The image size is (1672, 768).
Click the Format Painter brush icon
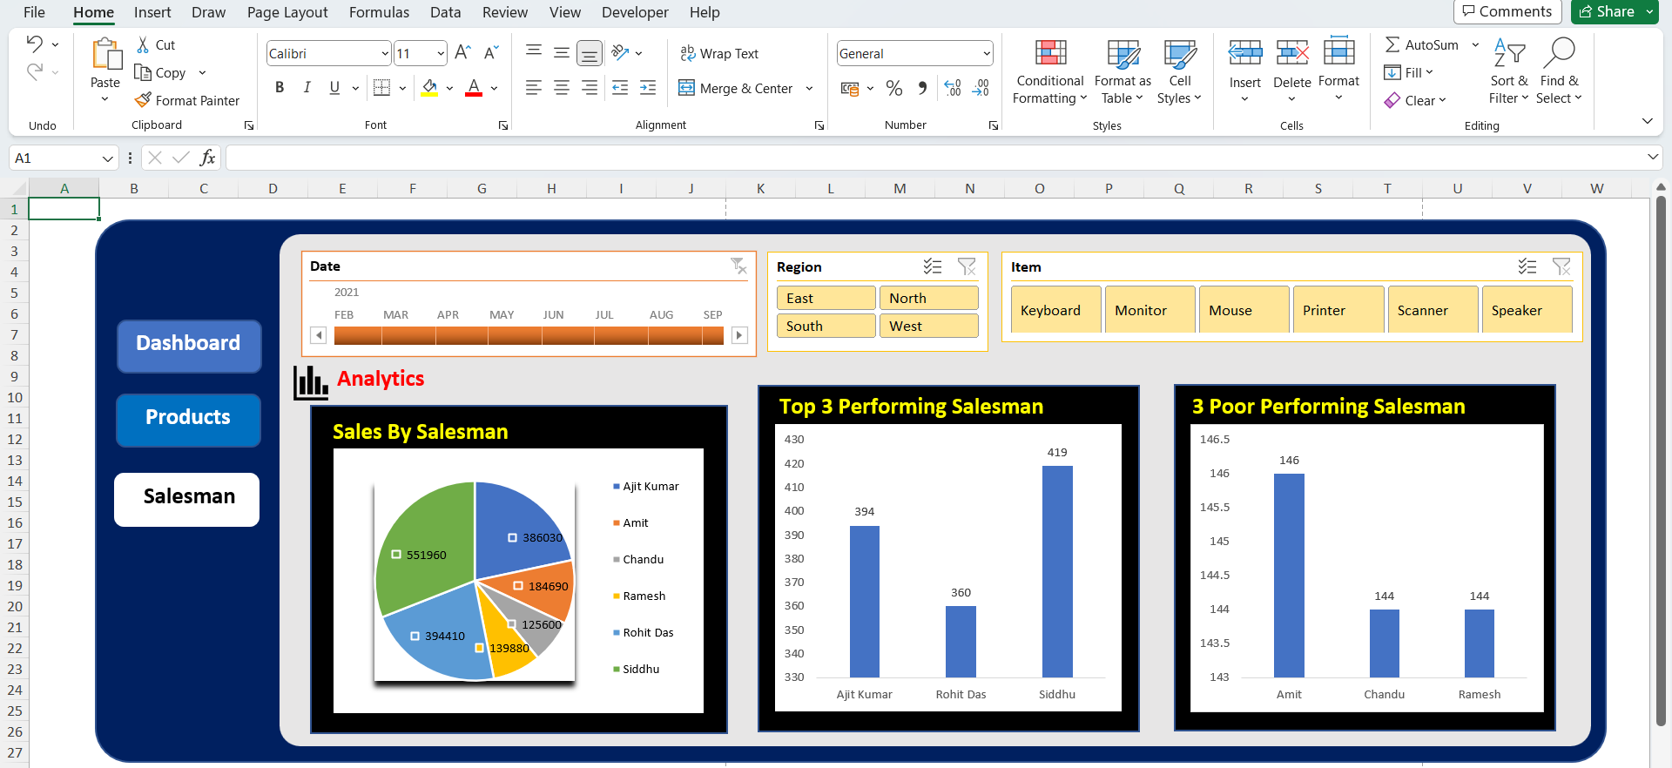[143, 100]
